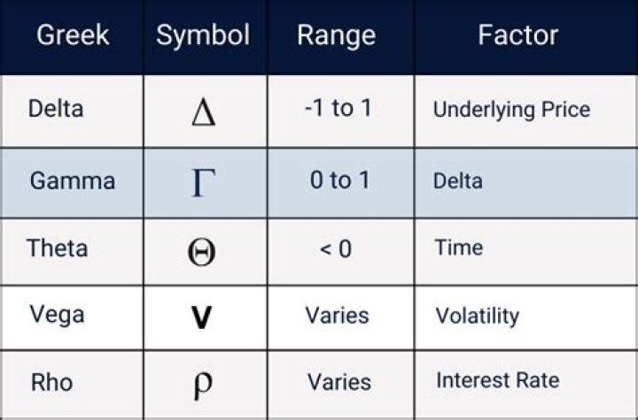The image size is (638, 420).
Task: Select the Greek column header
Action: [73, 35]
